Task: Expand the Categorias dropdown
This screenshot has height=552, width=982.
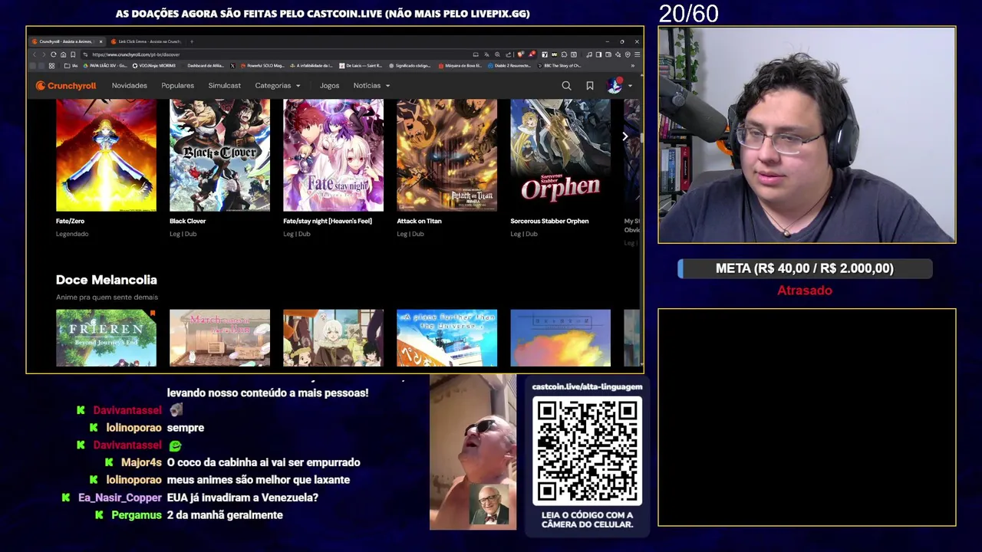Action: click(x=278, y=86)
